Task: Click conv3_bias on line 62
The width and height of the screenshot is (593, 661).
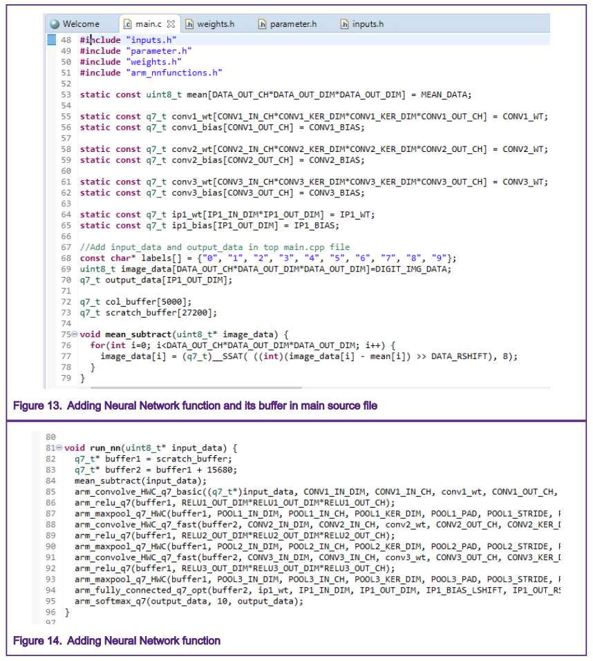Action: click(197, 193)
